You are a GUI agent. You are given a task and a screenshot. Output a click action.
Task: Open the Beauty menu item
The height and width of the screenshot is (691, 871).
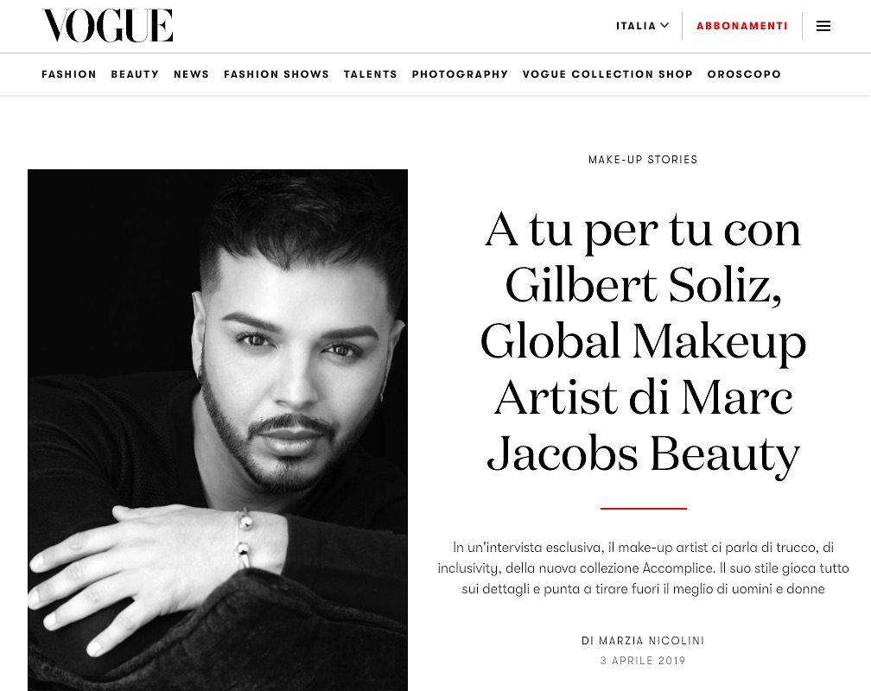tap(135, 74)
